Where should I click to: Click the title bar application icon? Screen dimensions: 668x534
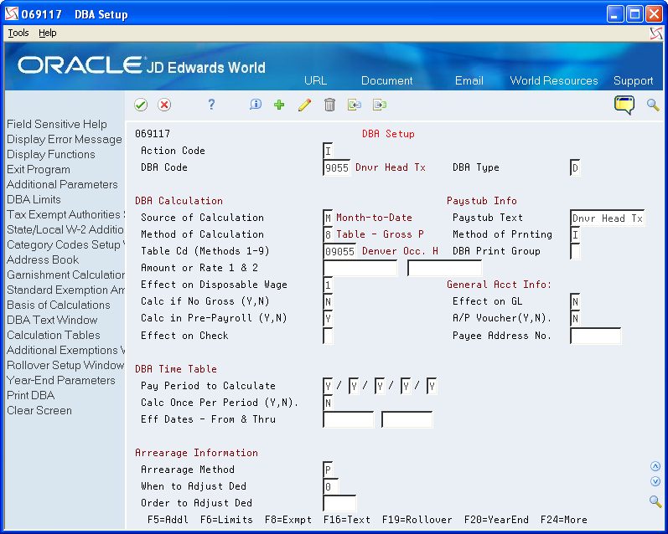[x=12, y=14]
